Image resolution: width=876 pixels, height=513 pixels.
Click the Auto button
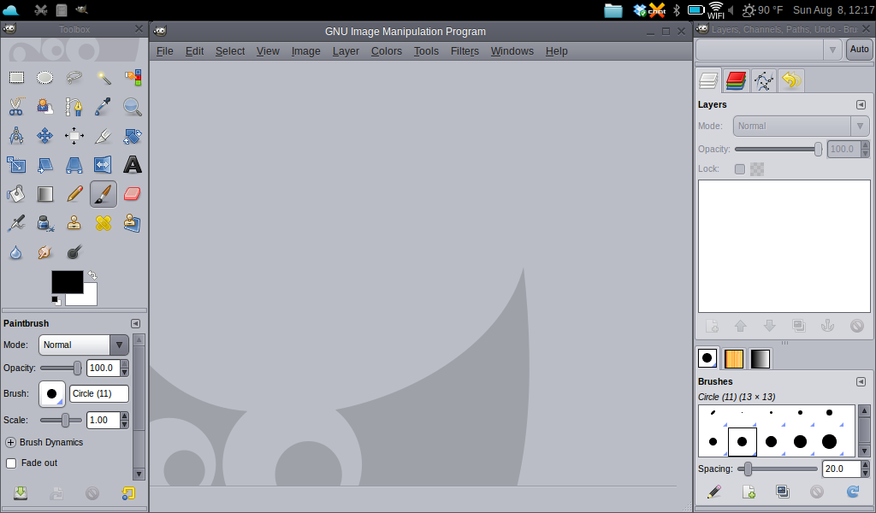[859, 49]
